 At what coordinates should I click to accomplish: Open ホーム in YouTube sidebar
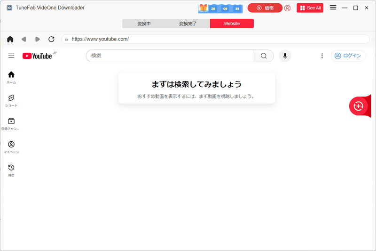pyautogui.click(x=11, y=77)
